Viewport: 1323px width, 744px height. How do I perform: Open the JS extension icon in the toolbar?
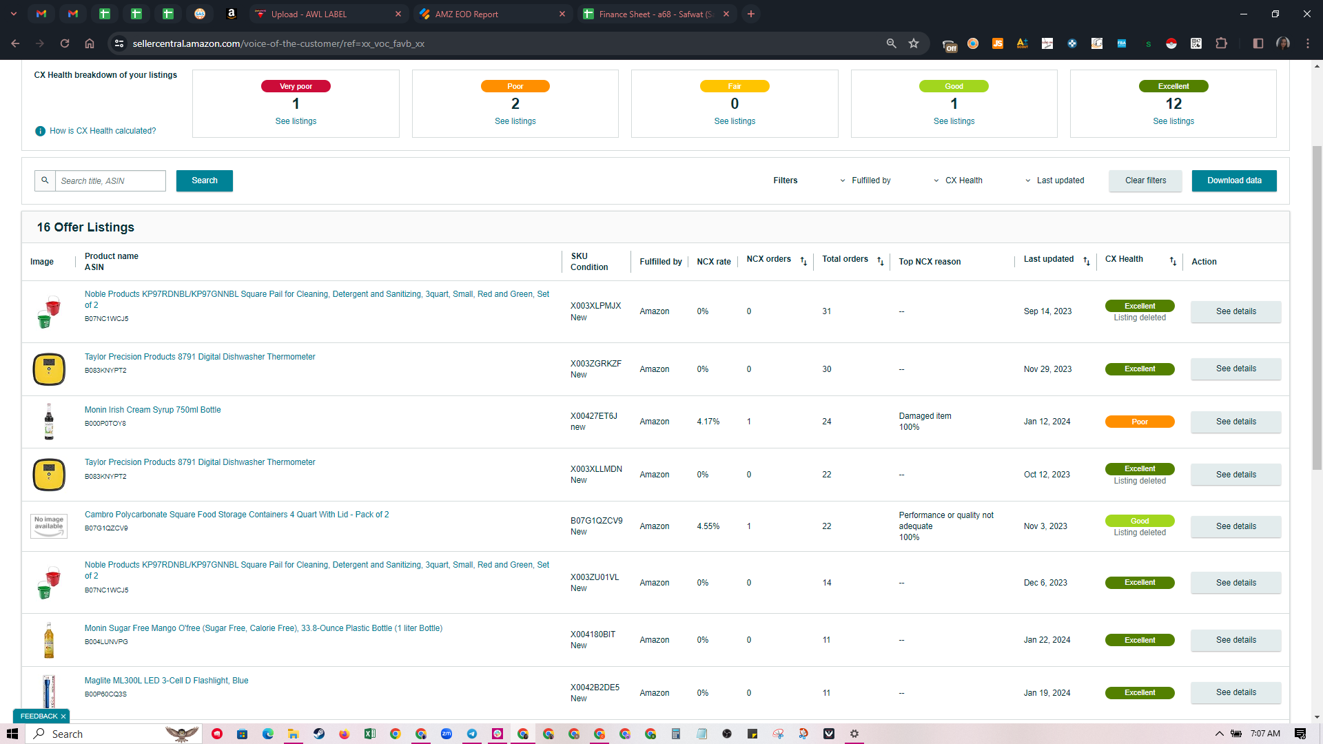point(998,43)
